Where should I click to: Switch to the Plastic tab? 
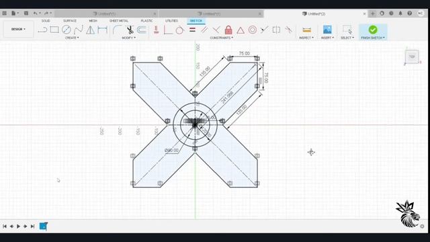coord(146,21)
